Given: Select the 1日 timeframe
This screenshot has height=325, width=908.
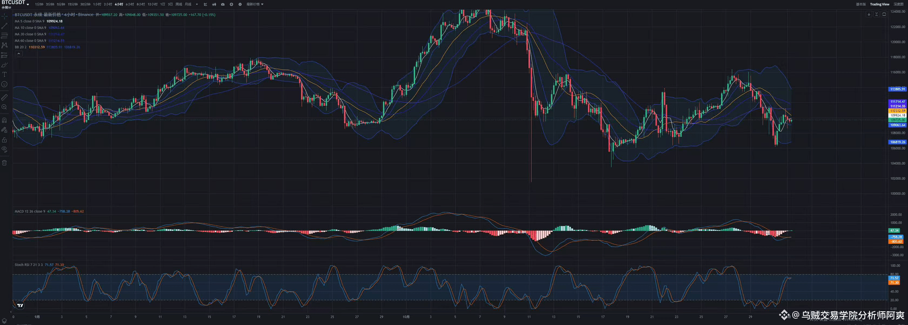Looking at the screenshot, I should coord(163,4).
